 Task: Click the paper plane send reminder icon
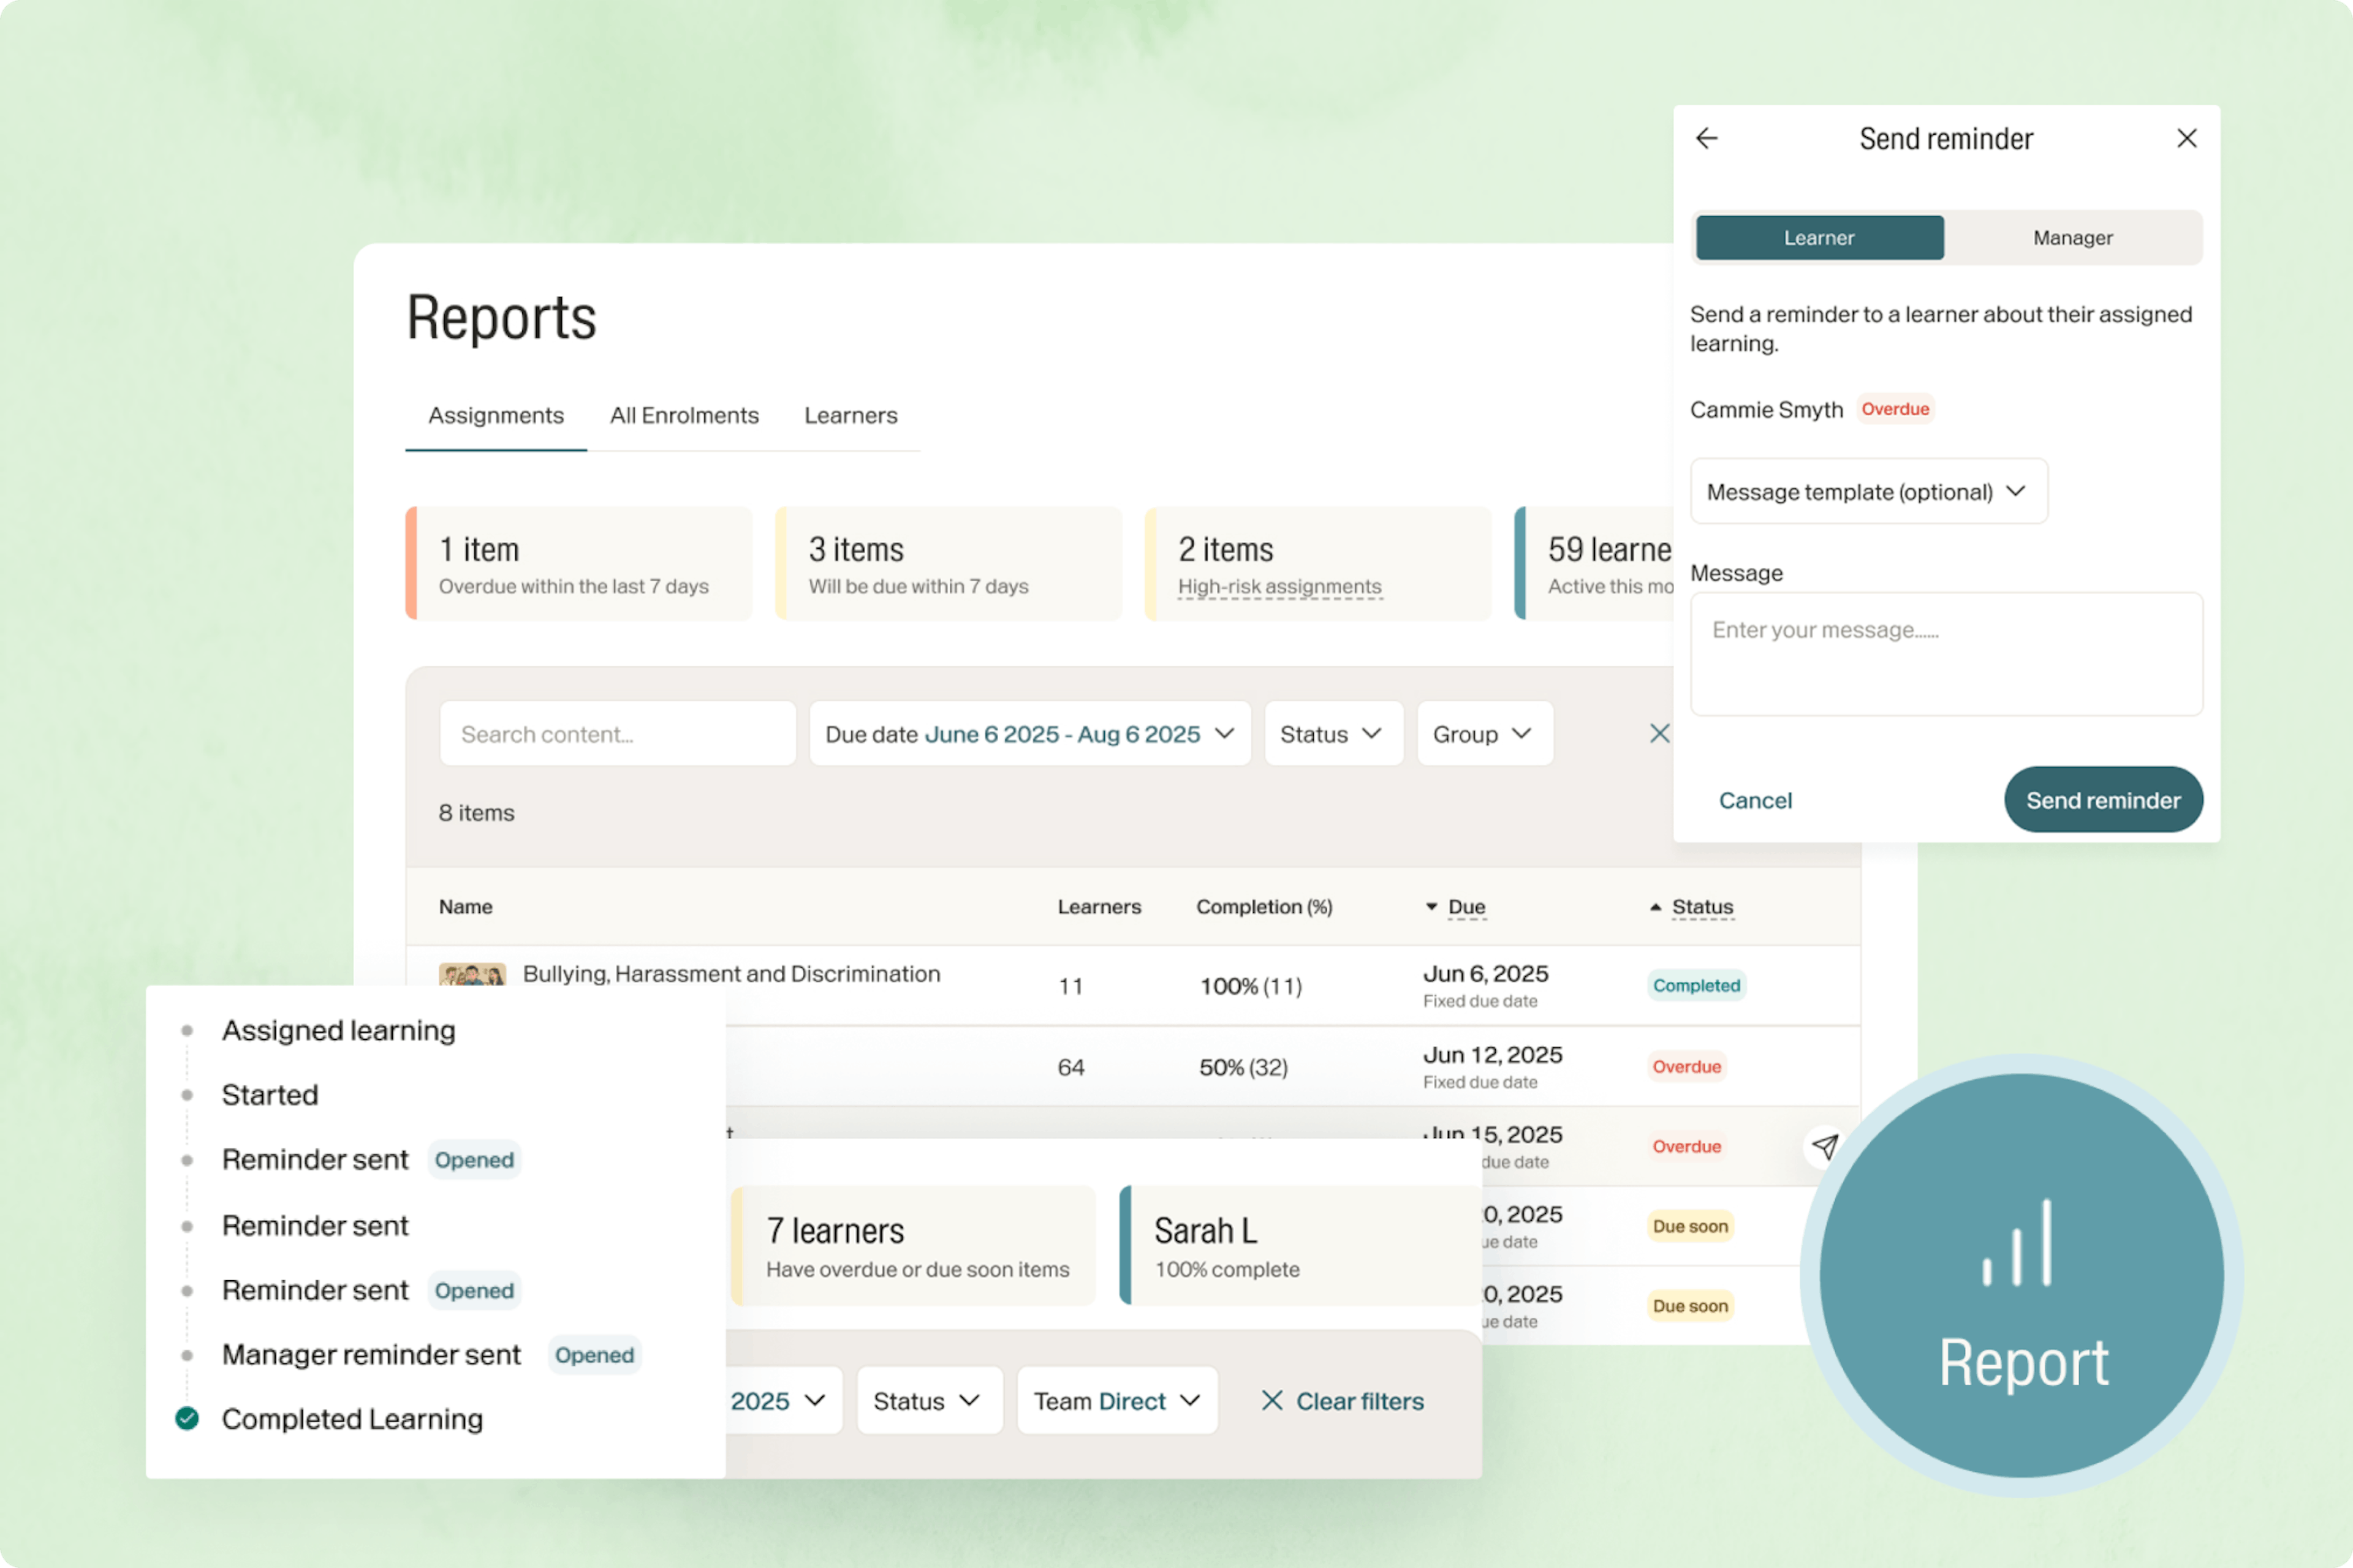(x=1825, y=1146)
